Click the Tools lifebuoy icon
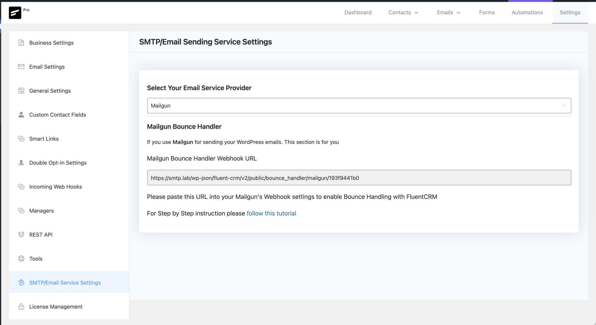The width and height of the screenshot is (596, 325). pos(21,259)
